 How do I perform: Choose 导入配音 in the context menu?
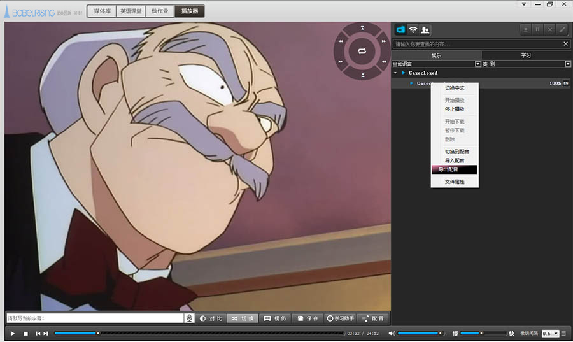[x=455, y=160]
